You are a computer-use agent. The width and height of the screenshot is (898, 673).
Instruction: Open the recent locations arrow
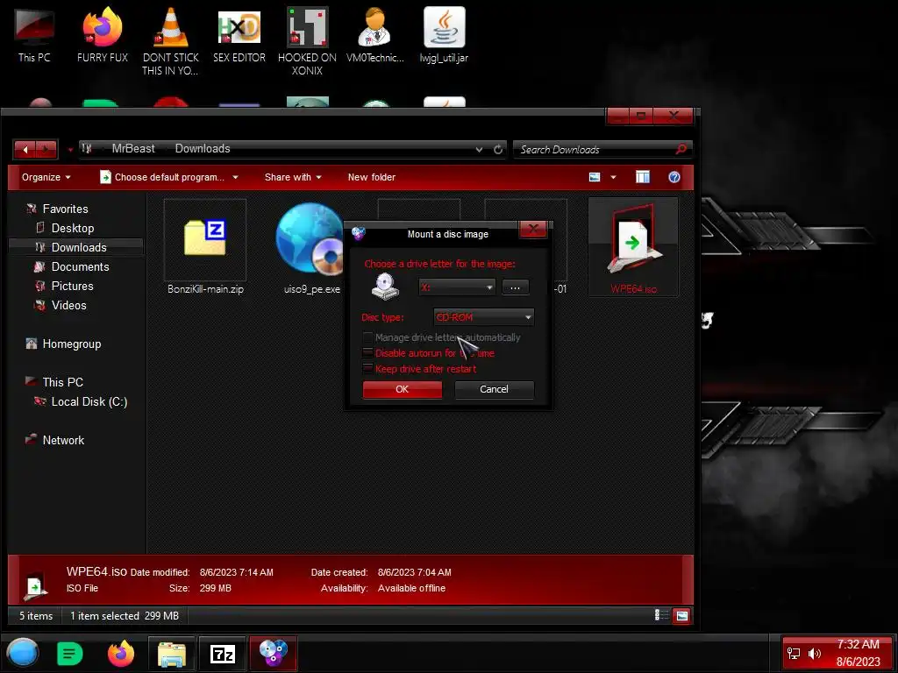coord(70,150)
